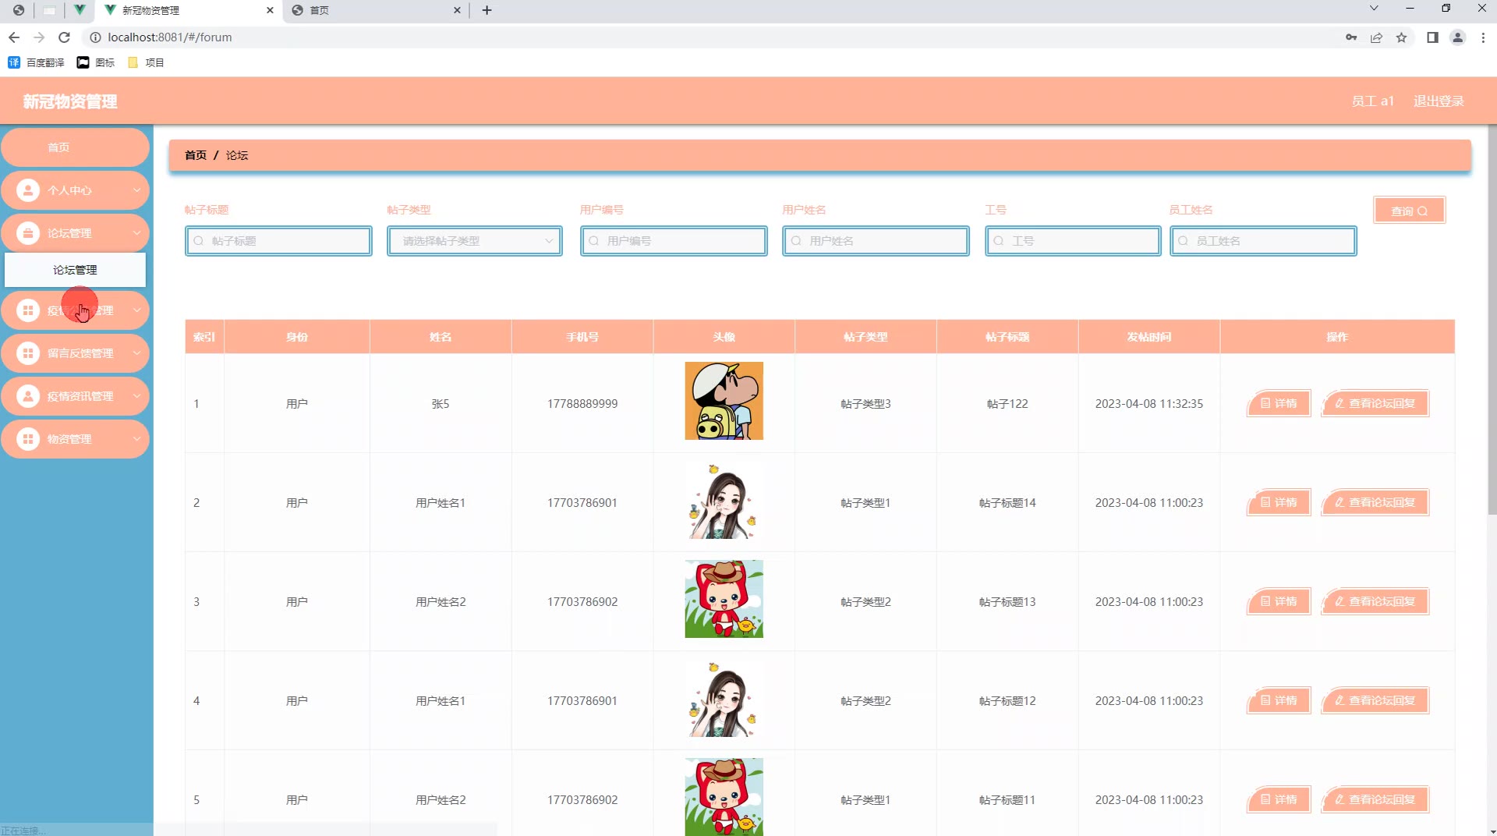Open the 图标 bookmark
This screenshot has width=1497, height=836.
pyautogui.click(x=96, y=62)
